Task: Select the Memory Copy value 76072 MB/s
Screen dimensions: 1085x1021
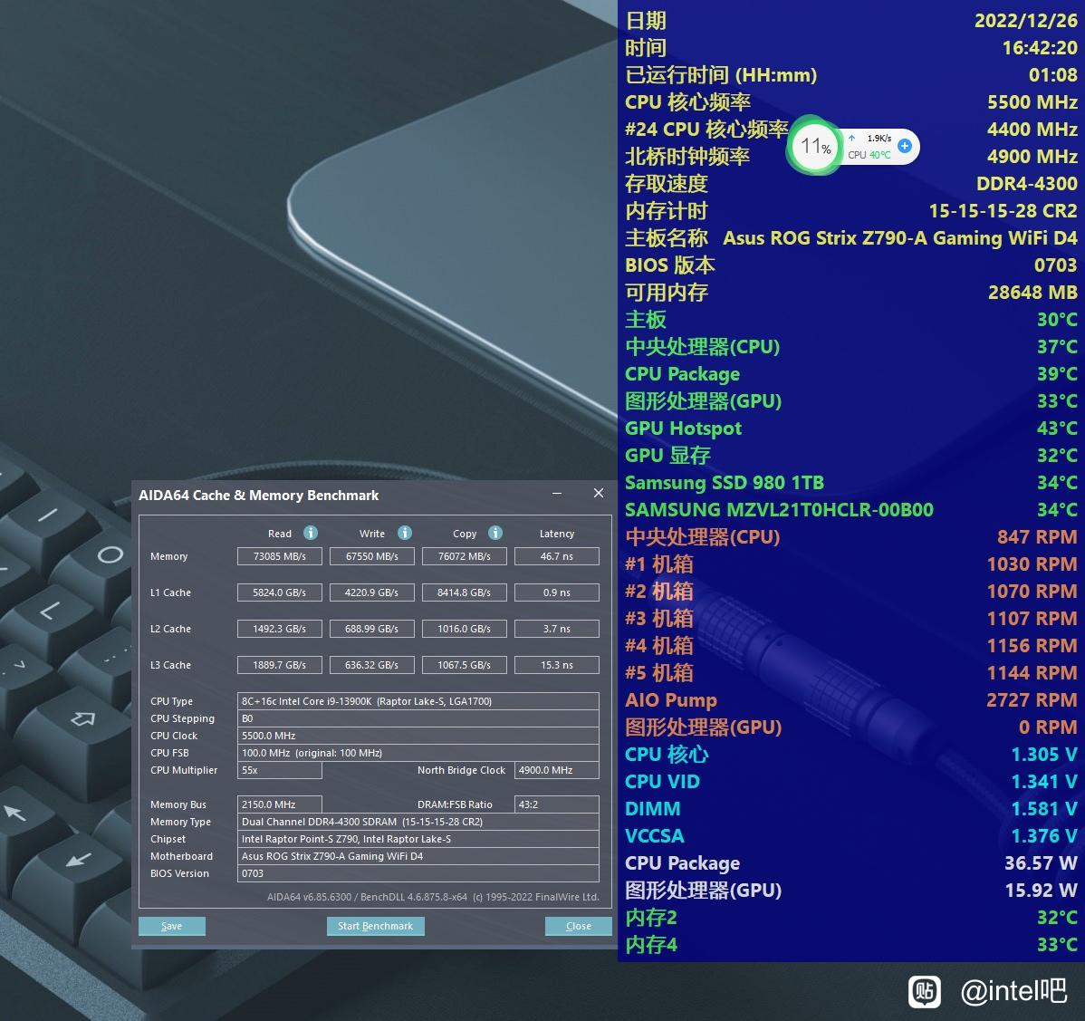Action: pyautogui.click(x=465, y=556)
